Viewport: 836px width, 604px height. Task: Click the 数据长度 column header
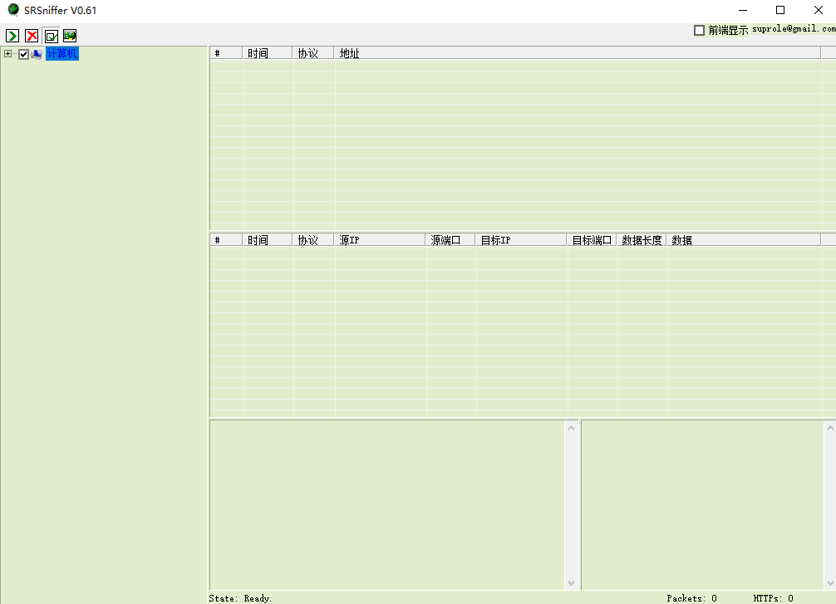642,240
